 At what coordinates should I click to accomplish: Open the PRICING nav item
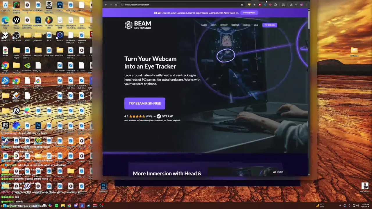(x=246, y=25)
